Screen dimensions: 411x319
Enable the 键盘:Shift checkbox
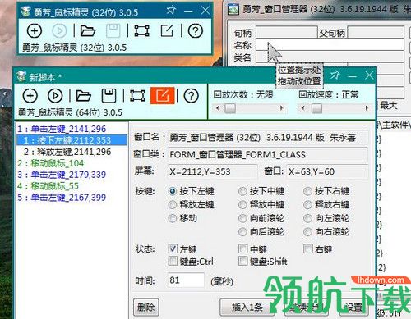(x=242, y=261)
